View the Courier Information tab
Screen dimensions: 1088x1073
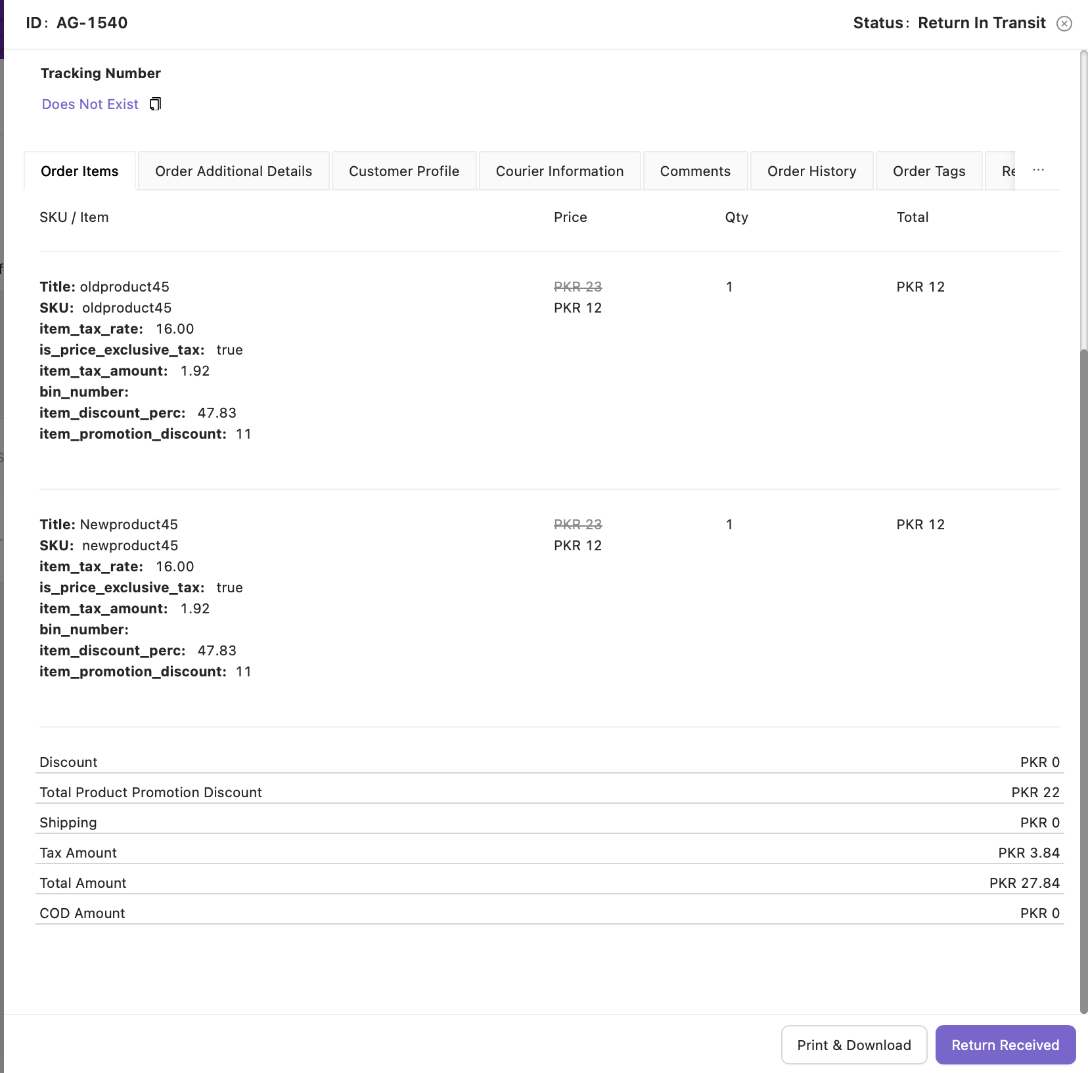pos(560,171)
